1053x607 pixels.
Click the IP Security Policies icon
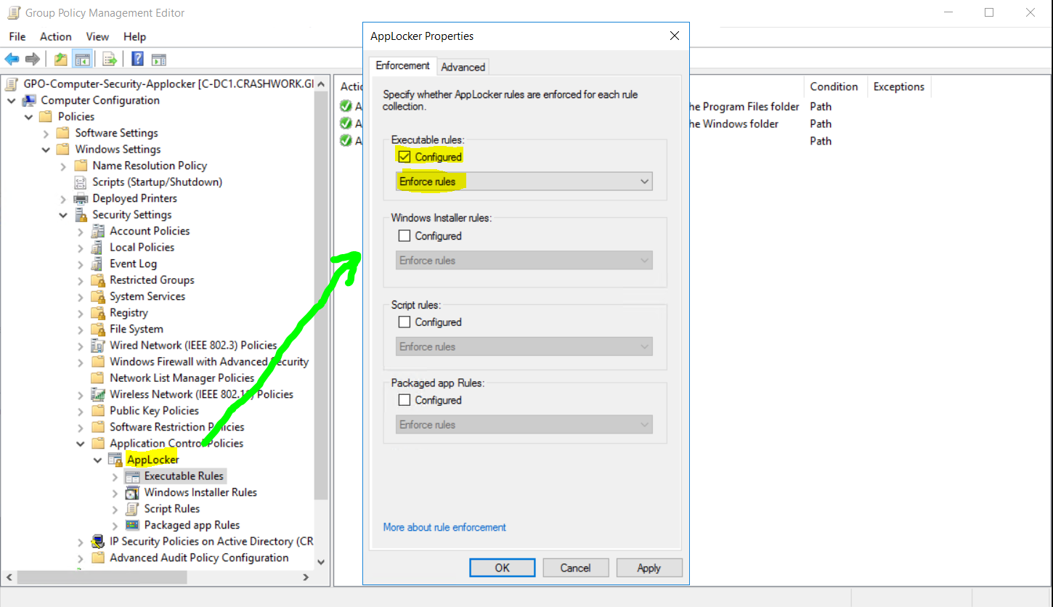(98, 542)
